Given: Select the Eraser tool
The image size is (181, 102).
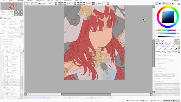Looking at the screenshot, I should [164, 52].
